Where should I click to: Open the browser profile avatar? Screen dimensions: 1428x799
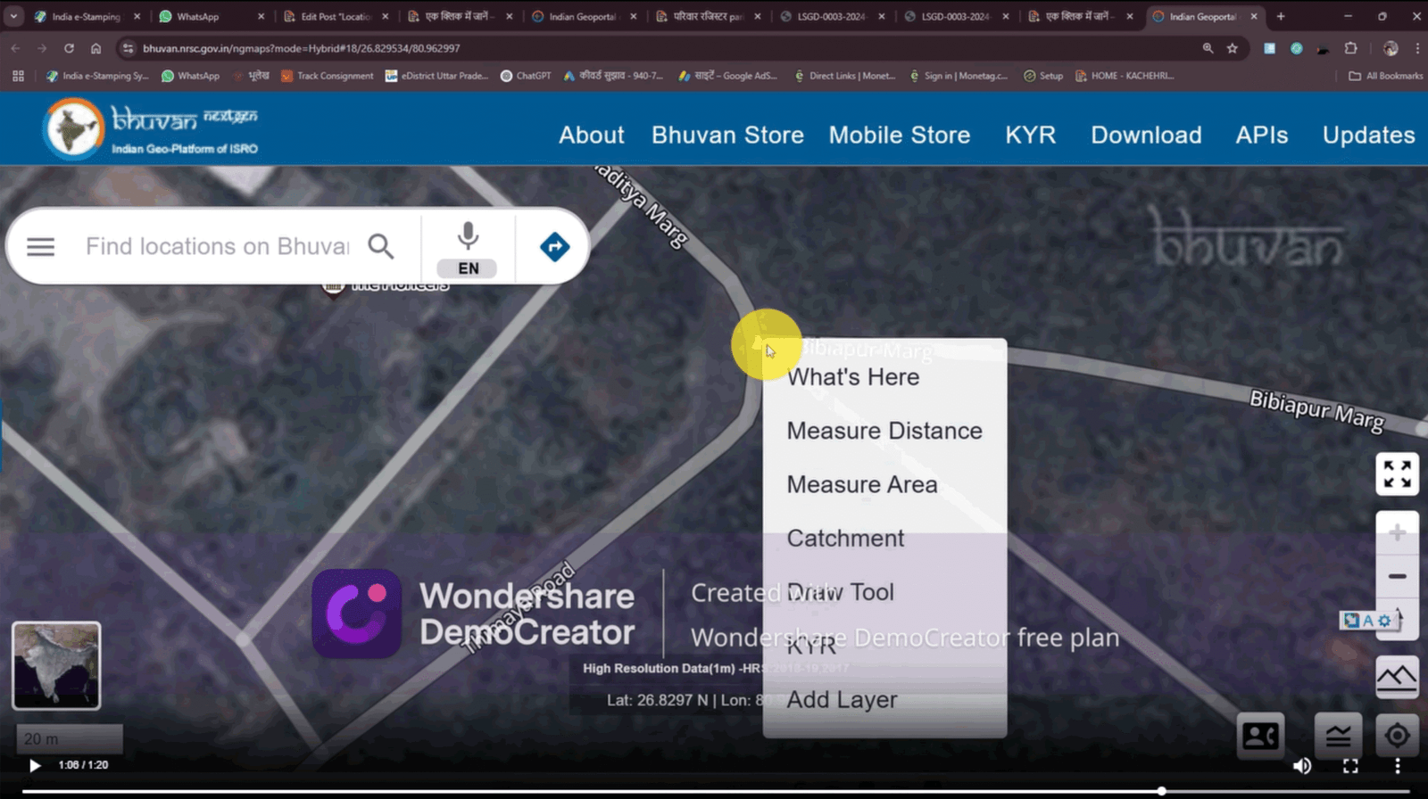click(1391, 48)
